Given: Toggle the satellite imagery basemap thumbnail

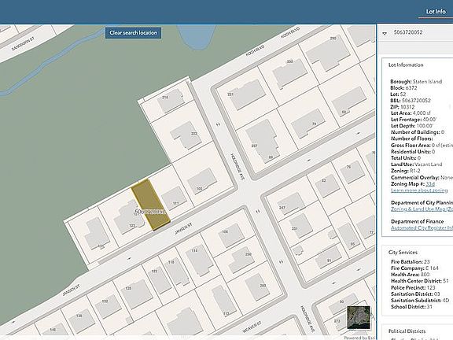Looking at the screenshot, I should [x=359, y=317].
